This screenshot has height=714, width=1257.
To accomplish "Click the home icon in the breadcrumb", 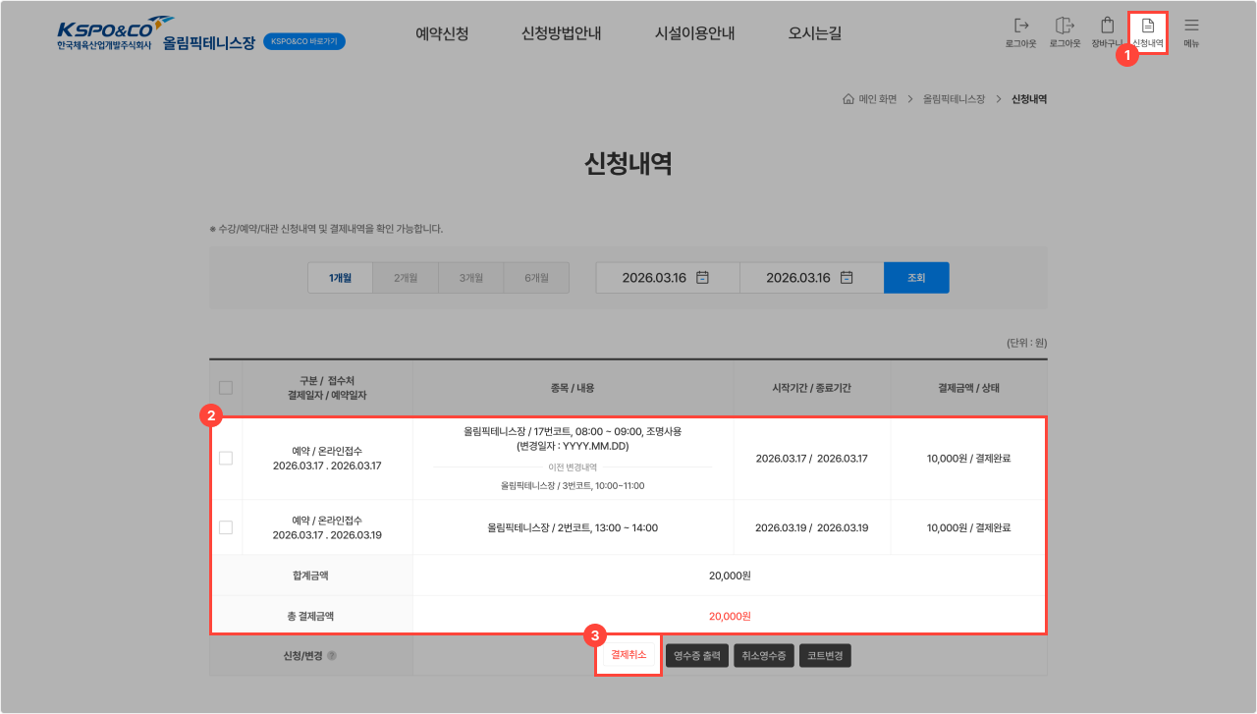I will [x=848, y=99].
